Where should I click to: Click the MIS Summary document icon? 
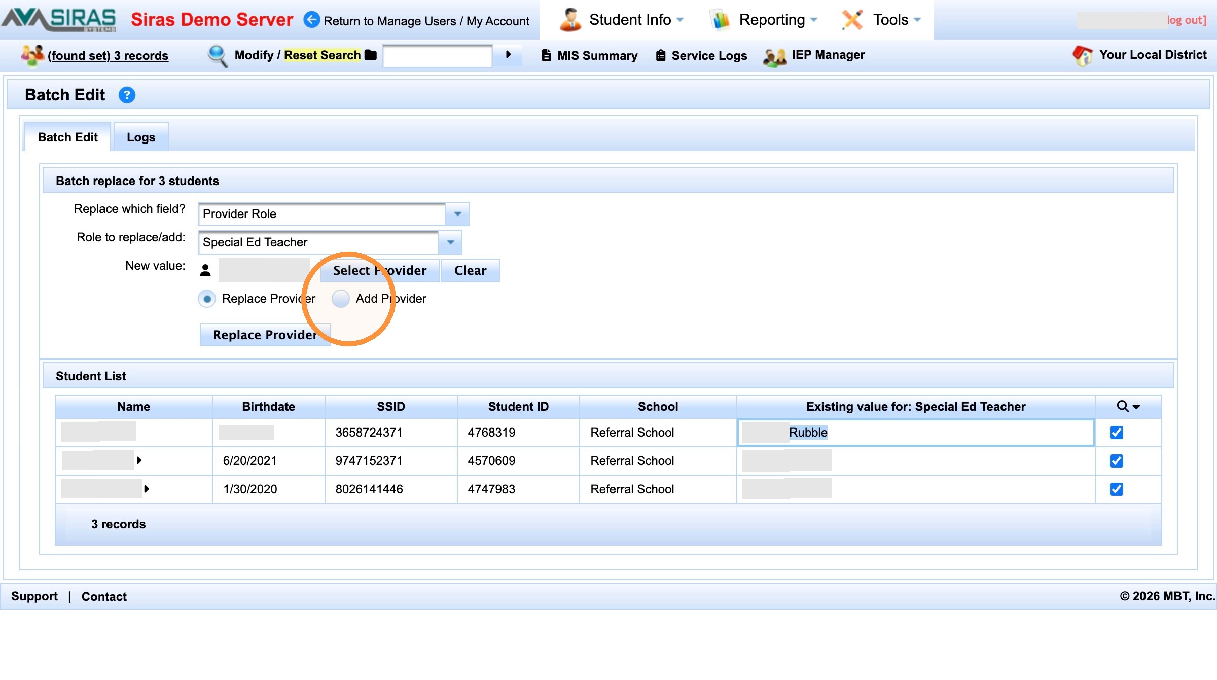546,55
